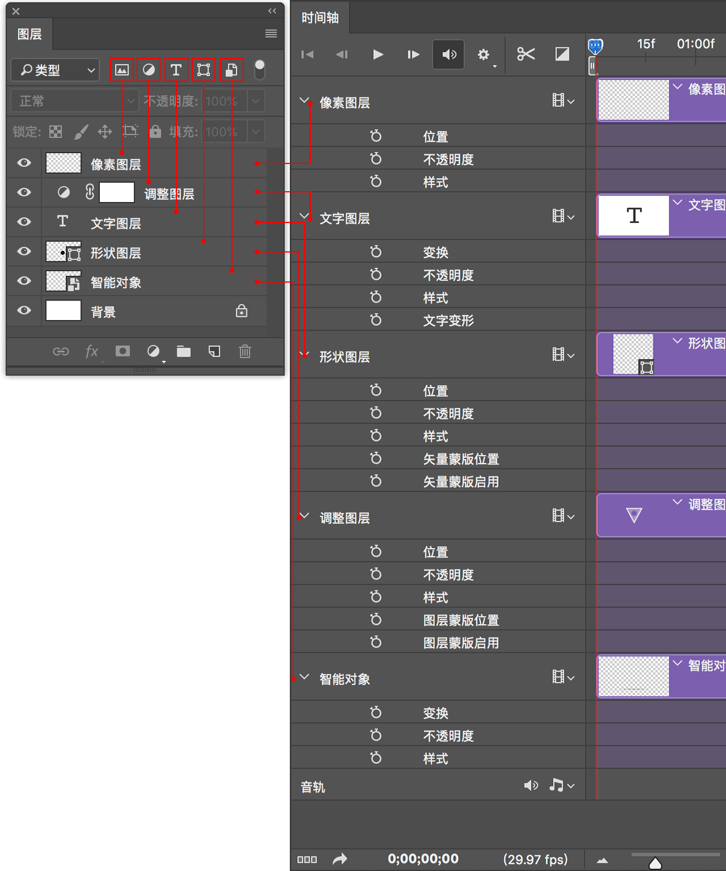This screenshot has width=726, height=871.
Task: Open timeline settings gear menu
Action: tap(483, 54)
